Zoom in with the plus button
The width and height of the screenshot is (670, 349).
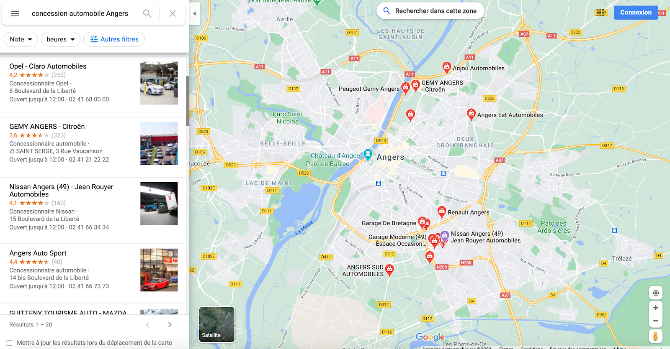[656, 308]
